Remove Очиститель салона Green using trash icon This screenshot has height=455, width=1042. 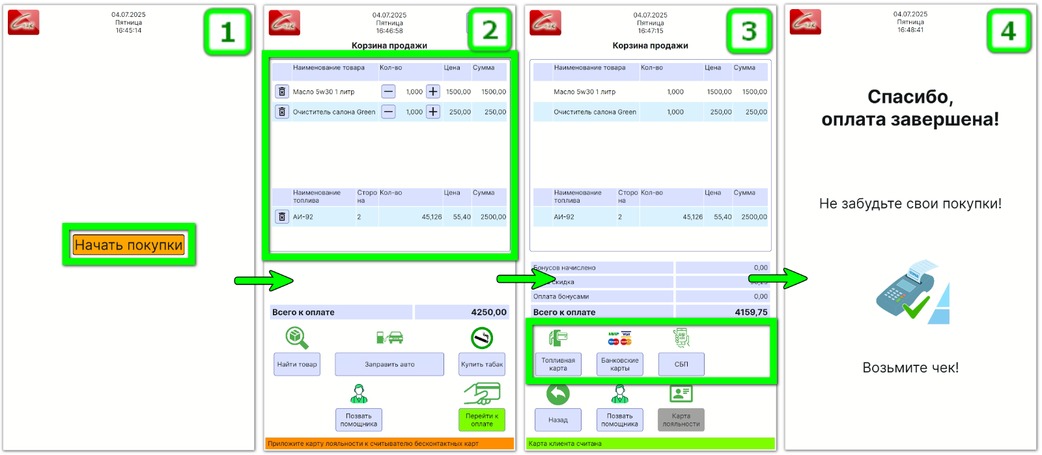282,112
